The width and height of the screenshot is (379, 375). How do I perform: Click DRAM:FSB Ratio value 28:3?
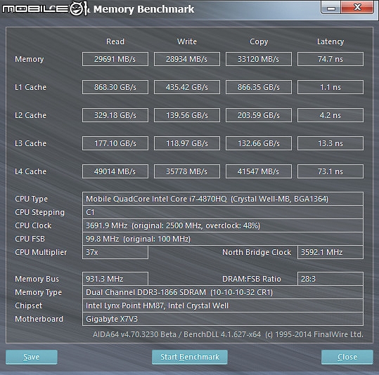[330, 279]
